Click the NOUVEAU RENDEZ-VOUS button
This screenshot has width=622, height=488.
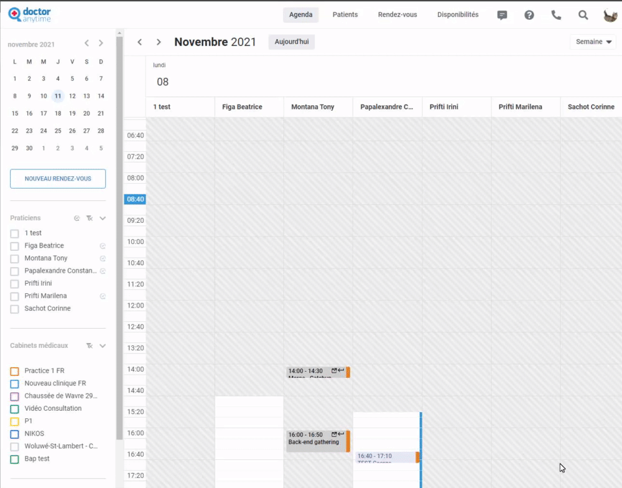point(58,179)
